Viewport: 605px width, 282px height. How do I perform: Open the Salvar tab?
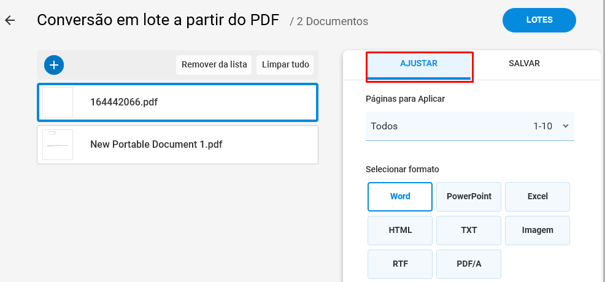(524, 64)
